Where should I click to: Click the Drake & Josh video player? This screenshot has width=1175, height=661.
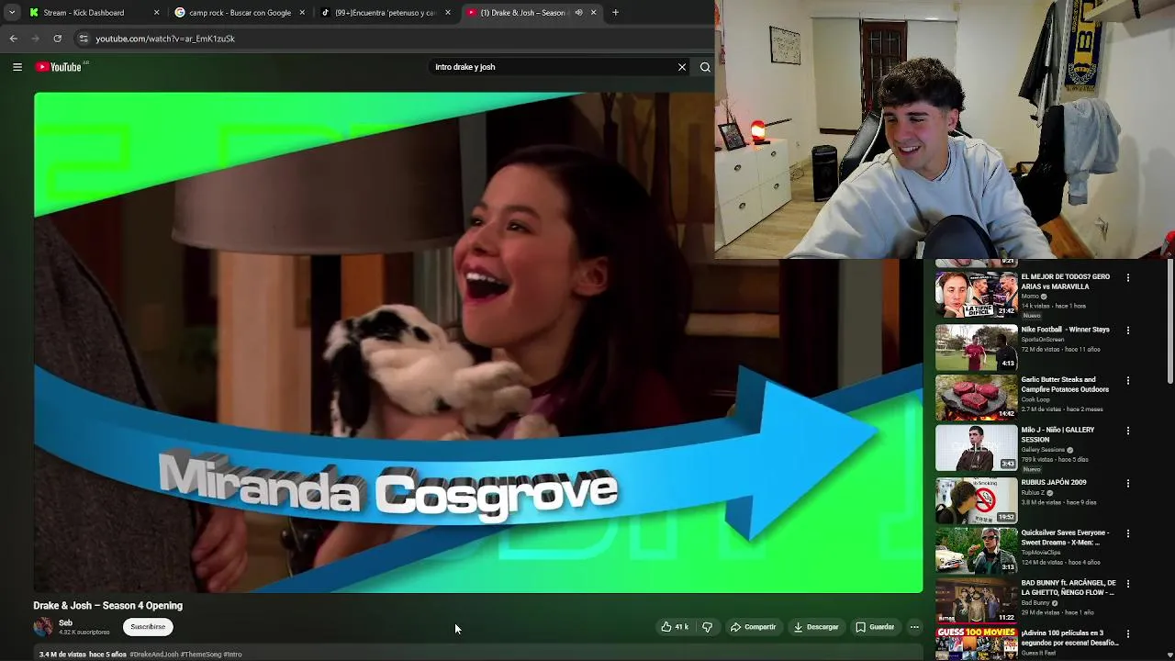(478, 342)
